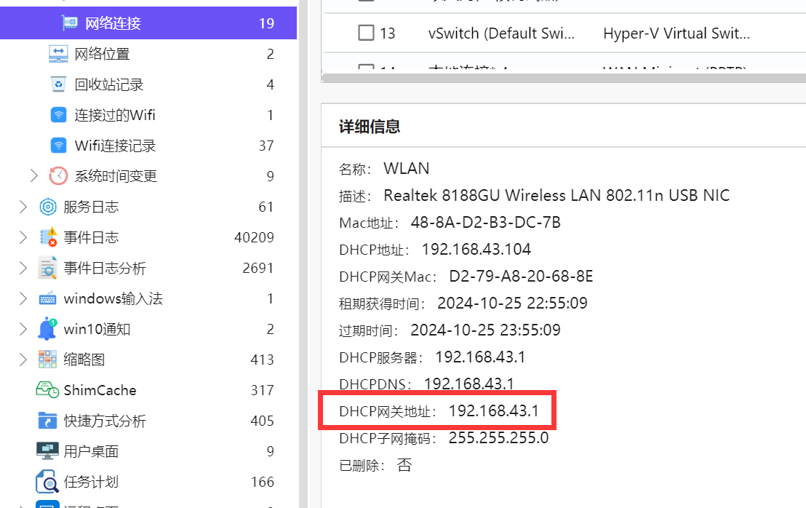This screenshot has width=806, height=508.
Task: Click the 缩略图 count 413
Action: pos(262,360)
